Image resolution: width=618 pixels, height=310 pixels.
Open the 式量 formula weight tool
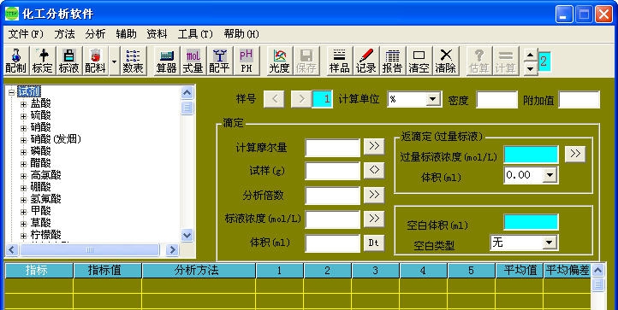tap(193, 61)
